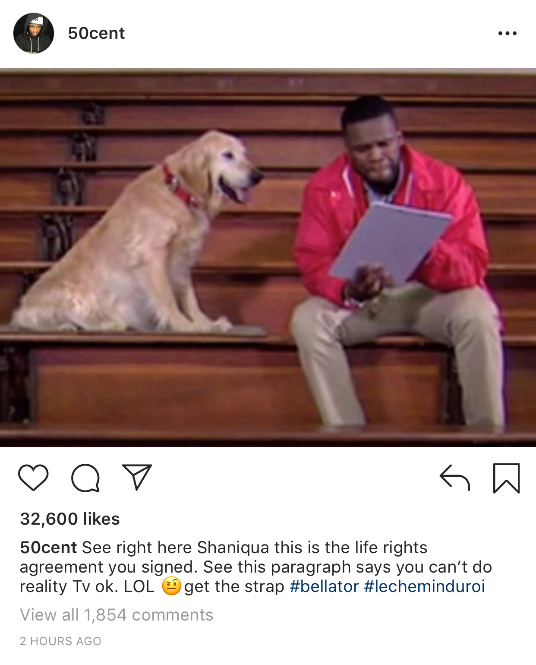536x665 pixels.
Task: Open comments via speech bubble icon
Action: coord(85,478)
